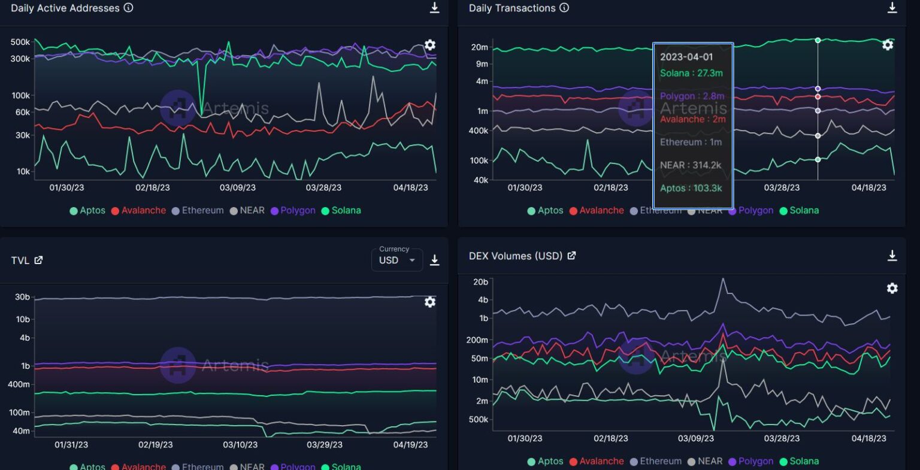920x470 pixels.
Task: Toggle Aptos series in Daily Active Addresses legend
Action: tap(87, 211)
